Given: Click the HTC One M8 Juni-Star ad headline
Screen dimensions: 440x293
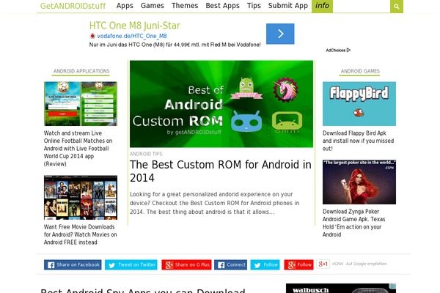Looking at the screenshot, I should (x=135, y=26).
